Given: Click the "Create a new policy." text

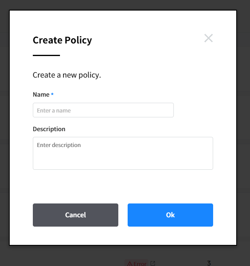Looking at the screenshot, I should pos(66,75).
